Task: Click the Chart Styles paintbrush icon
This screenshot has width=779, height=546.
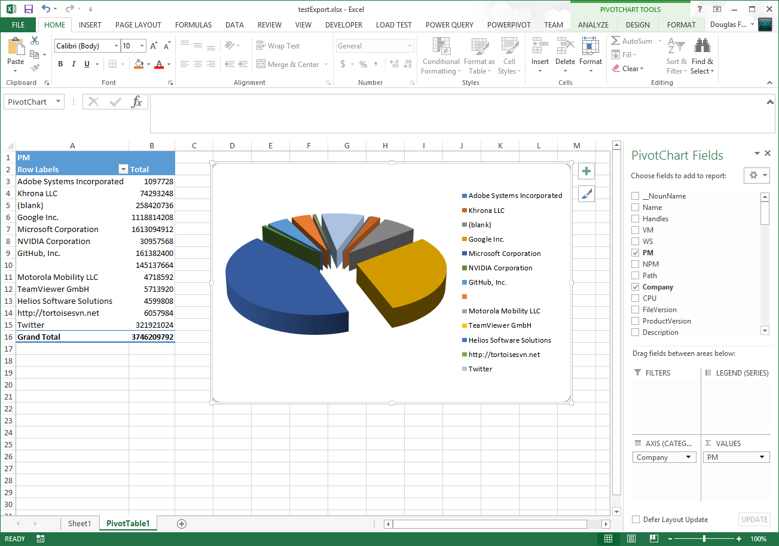Action: click(586, 193)
